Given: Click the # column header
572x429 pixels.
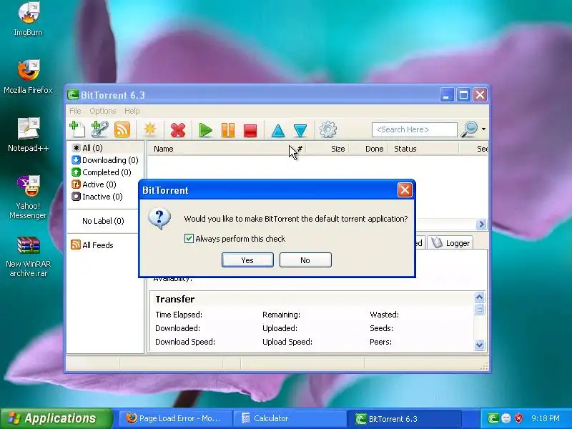Looking at the screenshot, I should [x=300, y=149].
